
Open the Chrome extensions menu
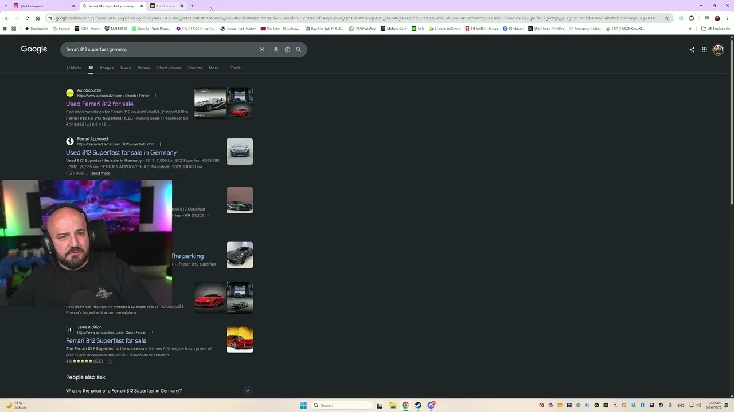pos(692,18)
